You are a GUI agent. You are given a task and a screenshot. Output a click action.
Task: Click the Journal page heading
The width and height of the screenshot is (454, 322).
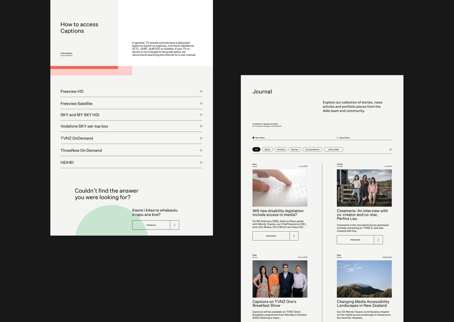point(262,92)
